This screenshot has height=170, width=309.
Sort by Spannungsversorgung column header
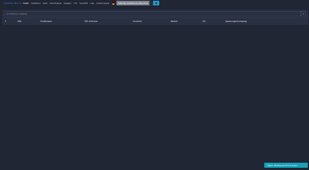point(236,21)
